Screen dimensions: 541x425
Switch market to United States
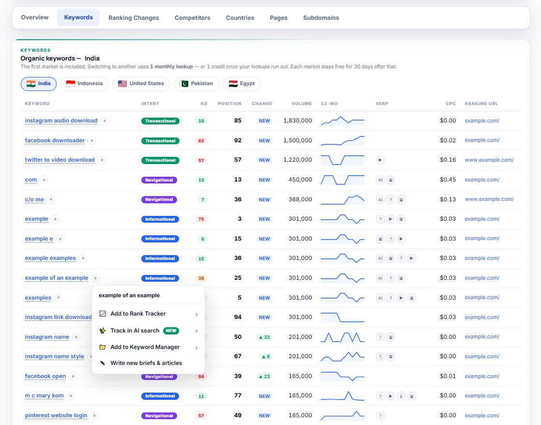[141, 84]
